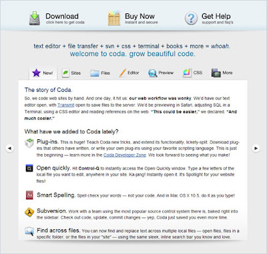Go to previous slide with left arrow
Viewport: 267px width, 254px height.
tap(9, 148)
